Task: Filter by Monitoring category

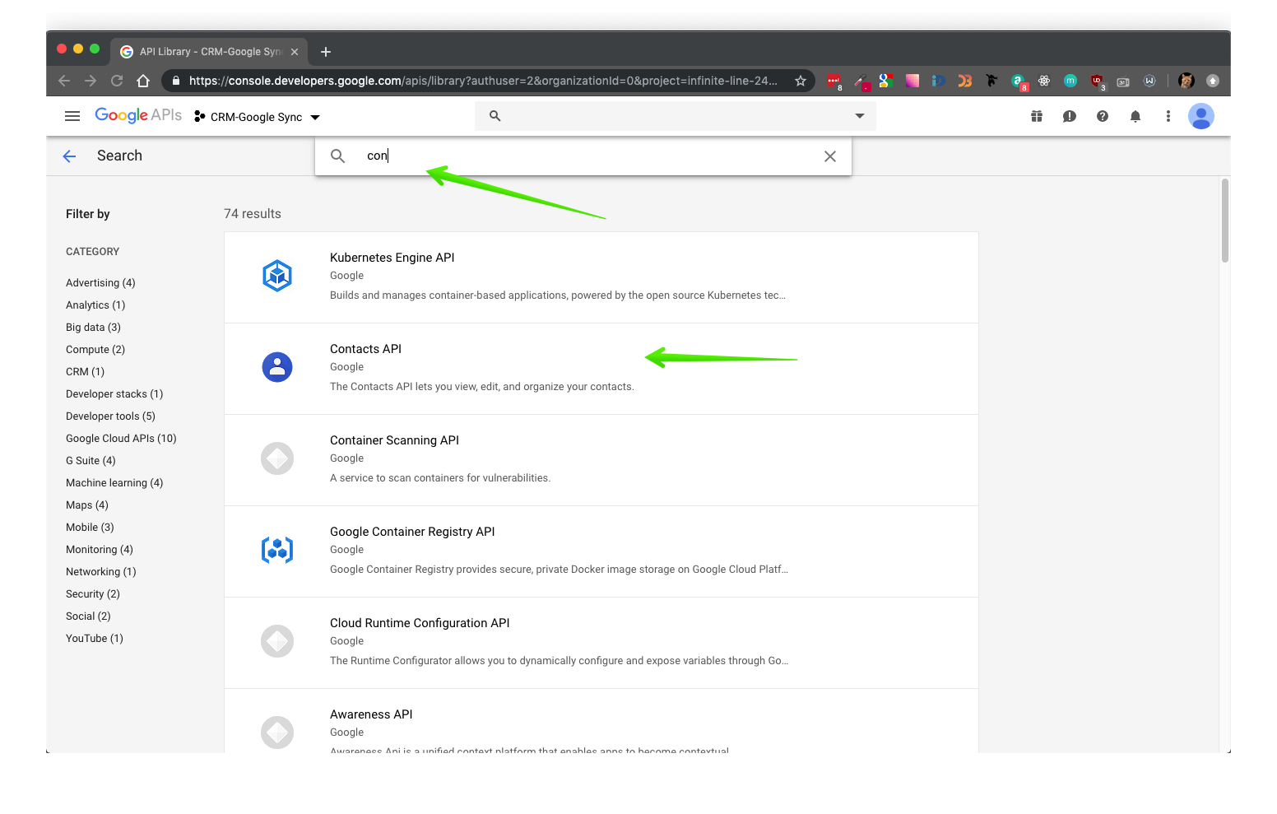Action: 100,550
